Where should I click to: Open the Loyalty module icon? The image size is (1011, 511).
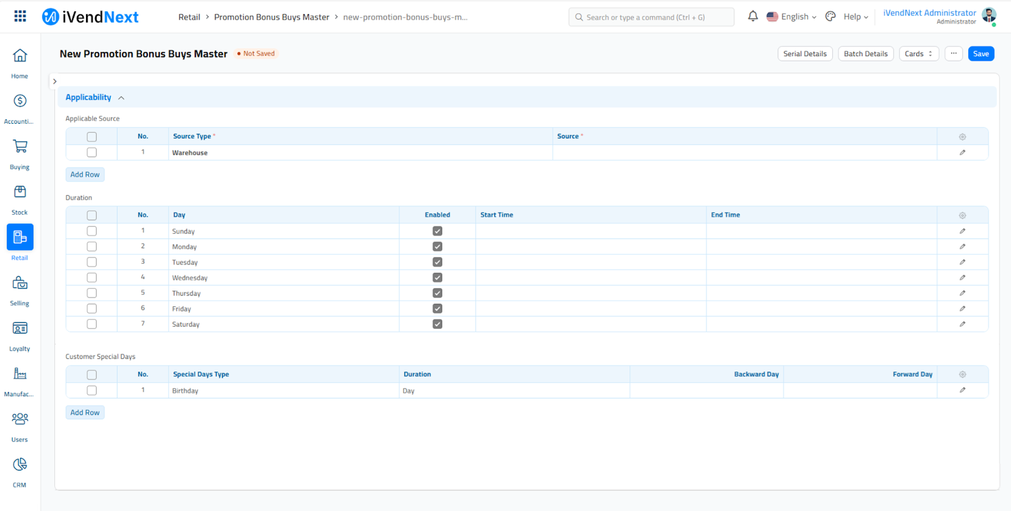20,328
